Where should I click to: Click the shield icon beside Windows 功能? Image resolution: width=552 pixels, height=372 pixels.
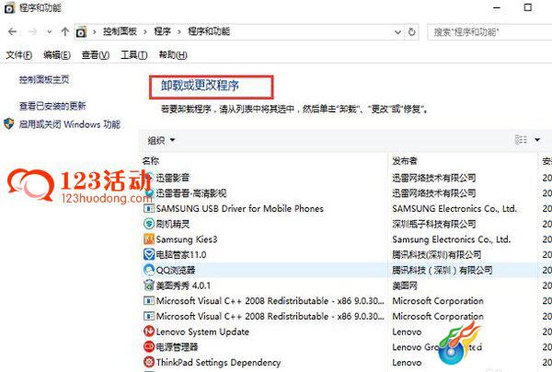pos(9,123)
